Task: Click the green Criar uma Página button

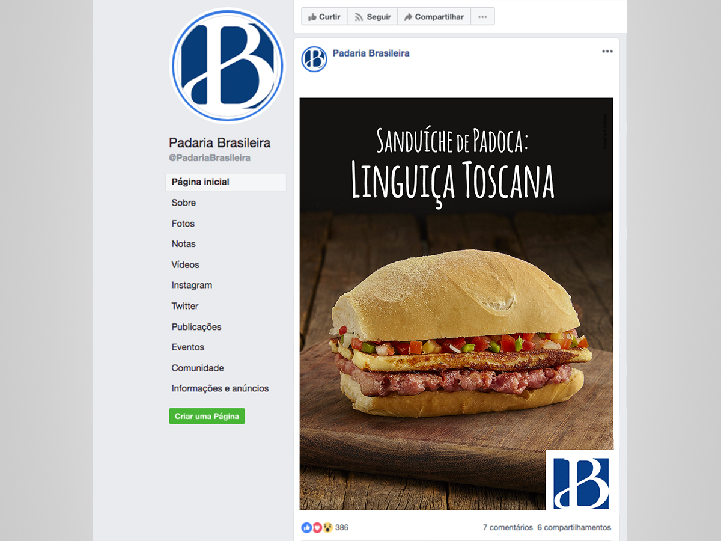Action: 207,416
